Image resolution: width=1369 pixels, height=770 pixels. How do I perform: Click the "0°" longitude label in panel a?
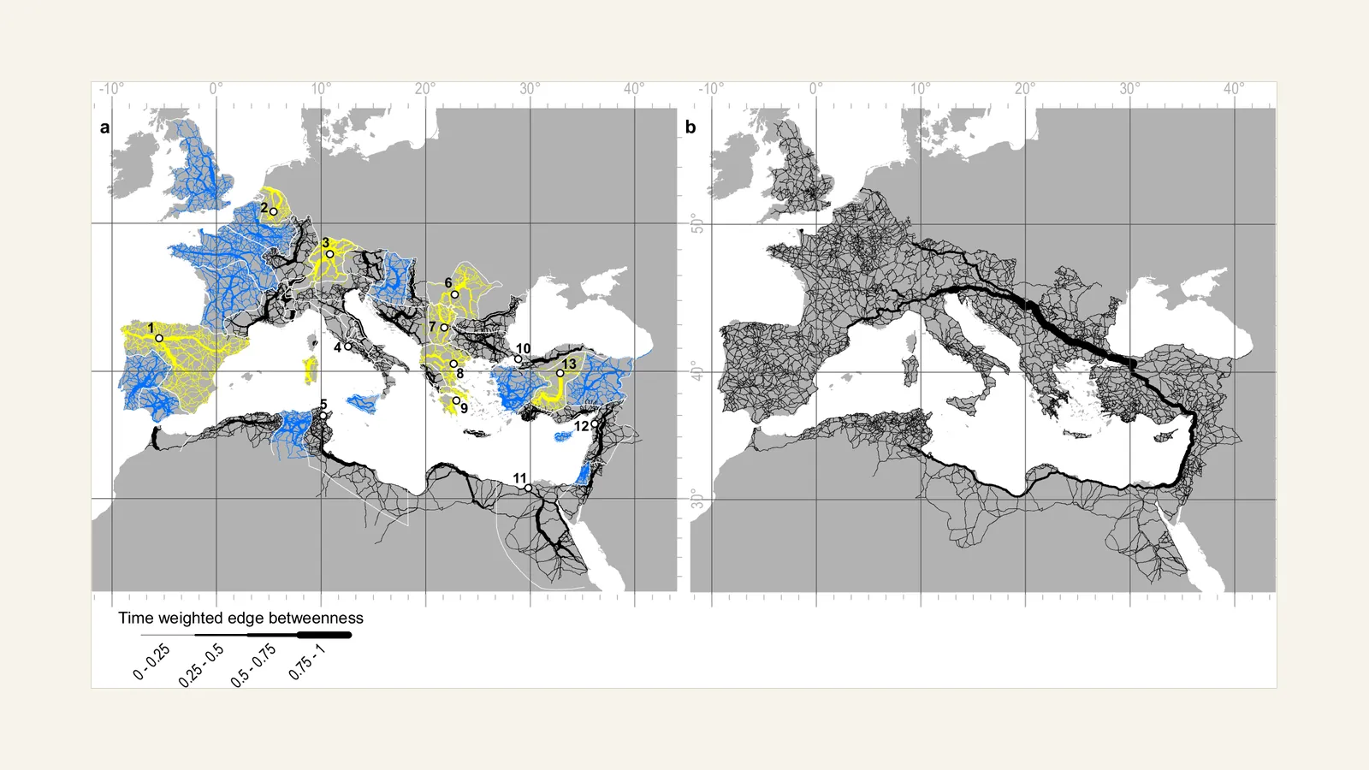(216, 89)
